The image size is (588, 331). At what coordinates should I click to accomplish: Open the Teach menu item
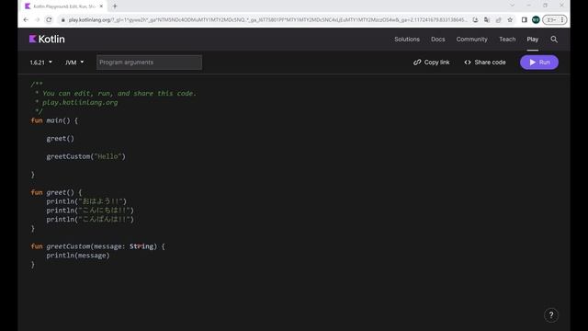[507, 39]
